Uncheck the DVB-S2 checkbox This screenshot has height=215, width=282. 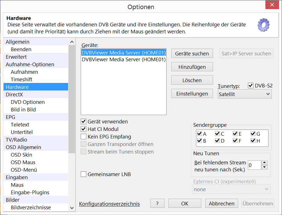click(x=251, y=86)
